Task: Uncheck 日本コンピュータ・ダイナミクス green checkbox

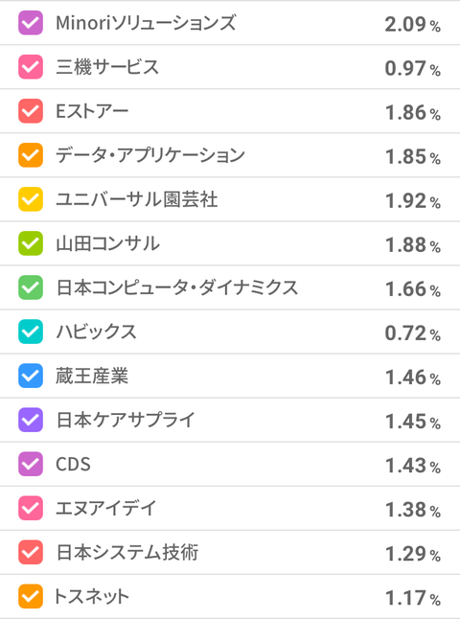Action: click(x=31, y=287)
